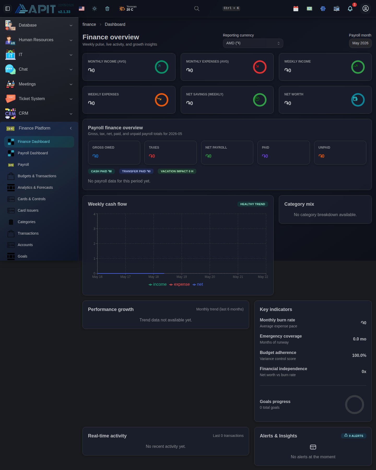Open Payroll Dashboard menu item
Screen dimensions: 376x470
click(39, 153)
